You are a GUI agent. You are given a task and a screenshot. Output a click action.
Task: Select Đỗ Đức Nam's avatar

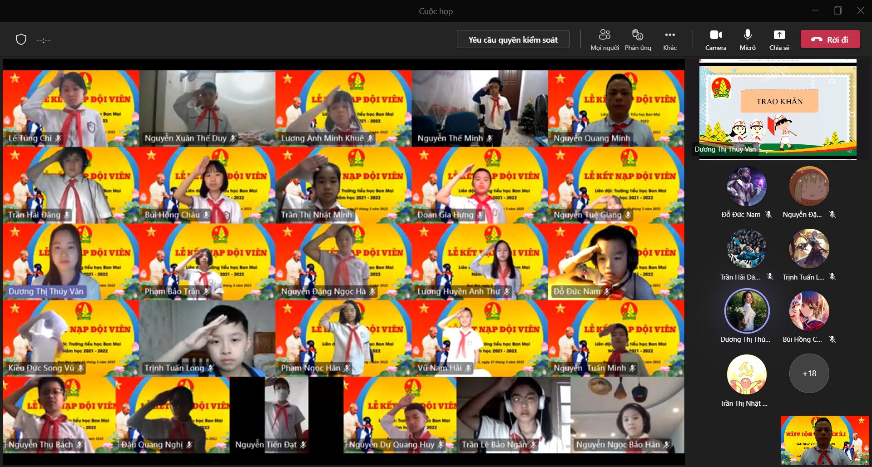[x=747, y=187]
